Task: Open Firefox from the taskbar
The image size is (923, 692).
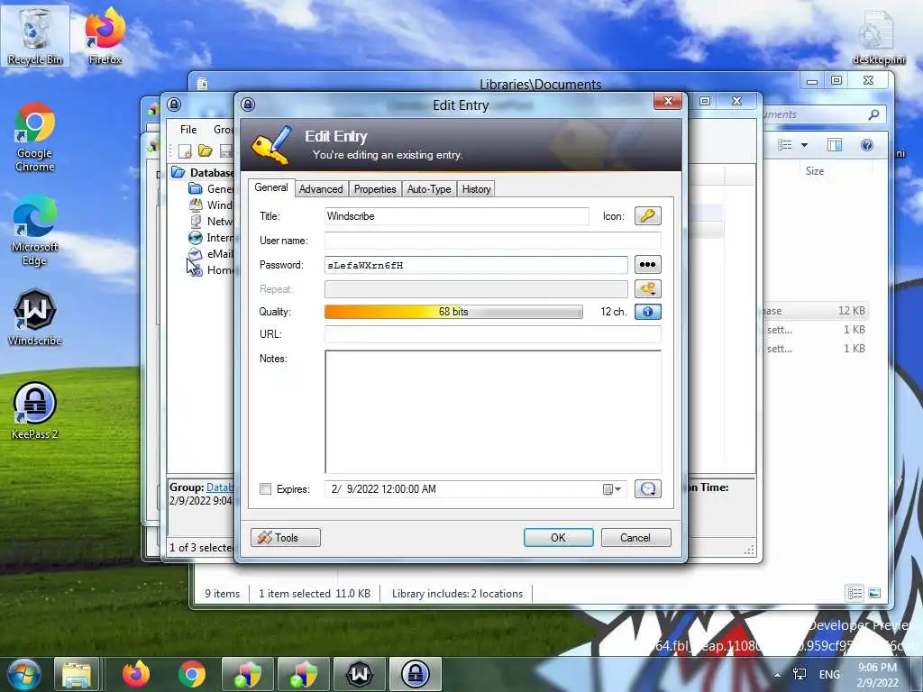Action: point(137,674)
